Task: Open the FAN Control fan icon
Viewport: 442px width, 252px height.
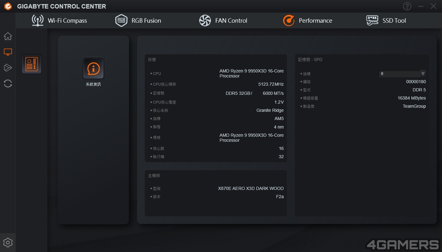Action: 205,20
